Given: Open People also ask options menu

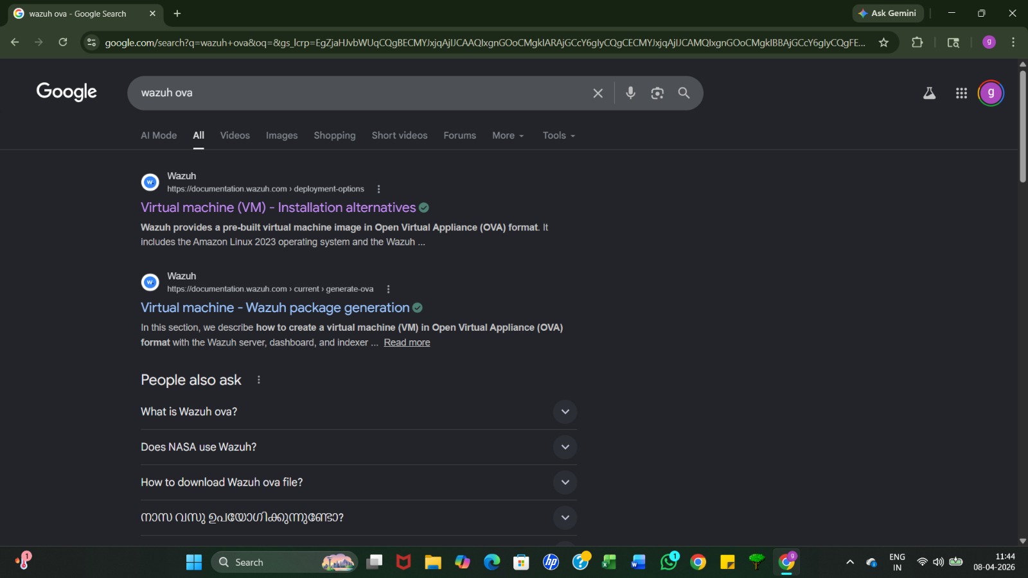Looking at the screenshot, I should [x=259, y=380].
